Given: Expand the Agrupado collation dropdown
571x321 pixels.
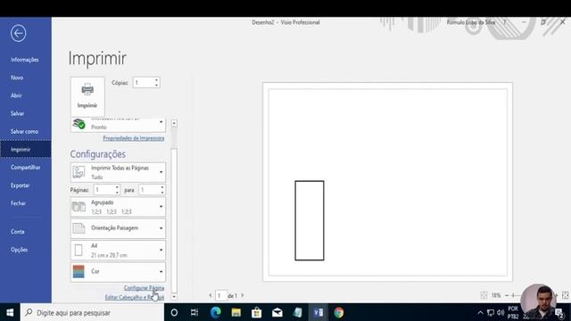Looking at the screenshot, I should point(118,207).
